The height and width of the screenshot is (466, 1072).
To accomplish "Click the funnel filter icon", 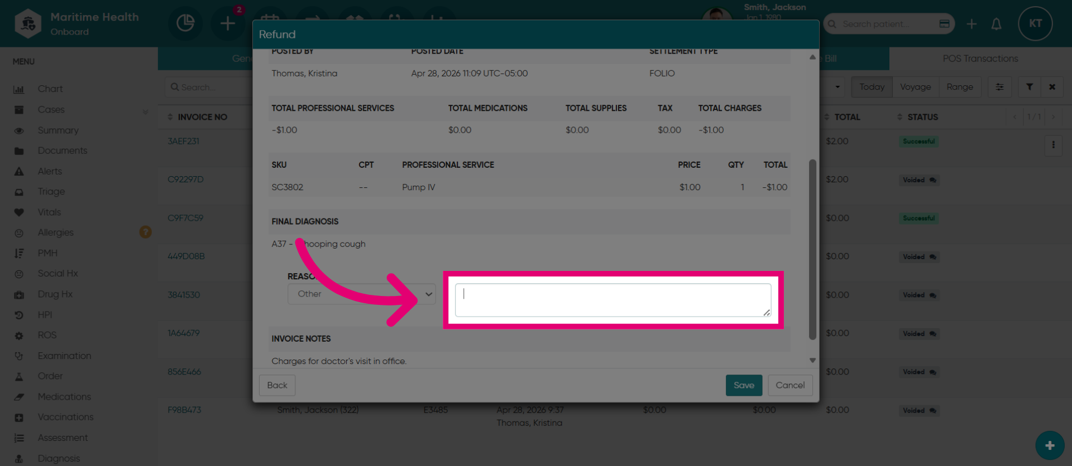I will point(1029,87).
